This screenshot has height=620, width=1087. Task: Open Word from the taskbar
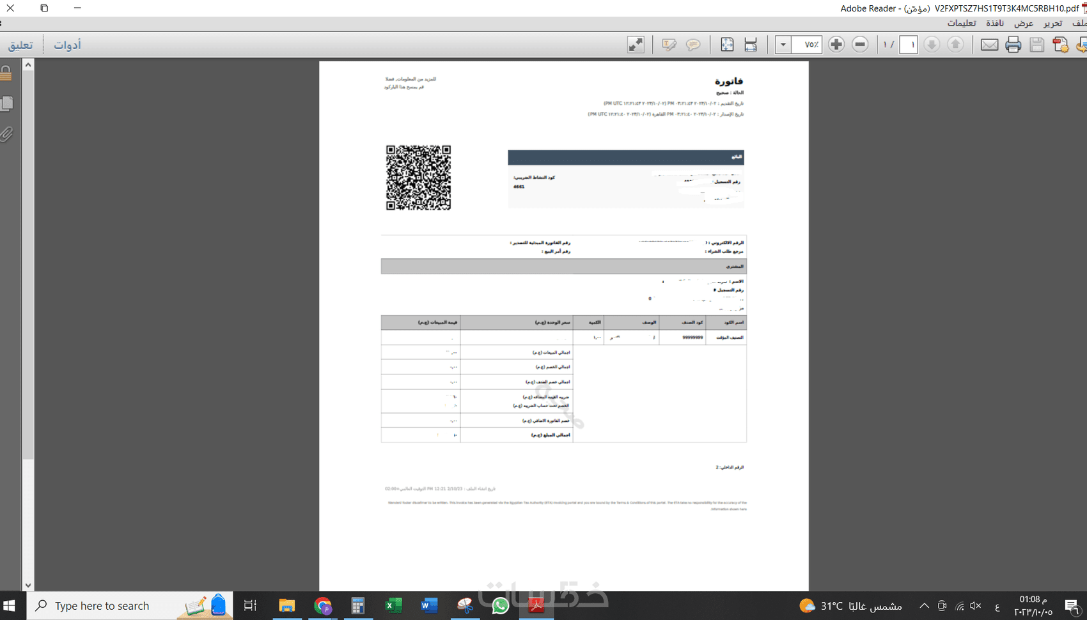pos(429,605)
